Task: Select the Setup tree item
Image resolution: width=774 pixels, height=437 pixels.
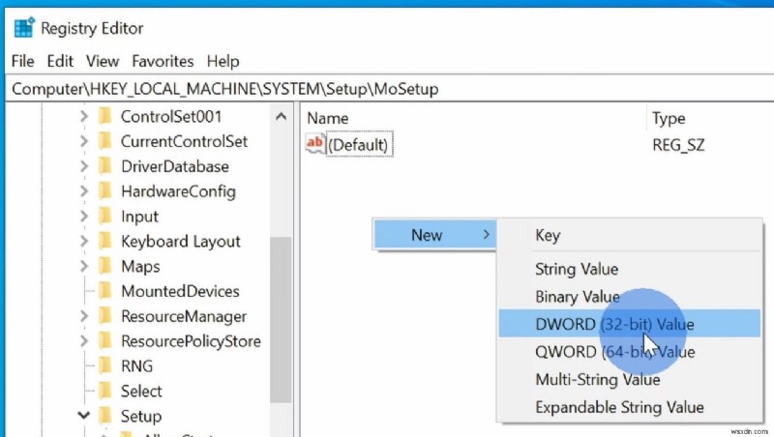Action: pyautogui.click(x=141, y=417)
